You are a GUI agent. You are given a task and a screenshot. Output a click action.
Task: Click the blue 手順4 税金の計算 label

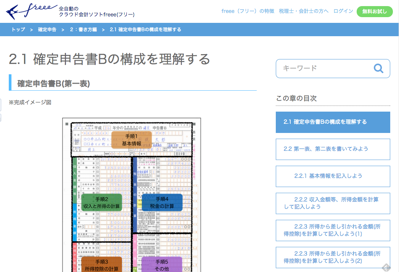(x=162, y=203)
